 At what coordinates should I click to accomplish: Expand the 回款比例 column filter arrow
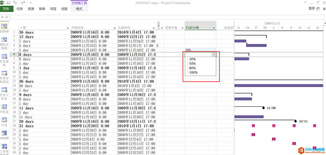[x=214, y=27]
